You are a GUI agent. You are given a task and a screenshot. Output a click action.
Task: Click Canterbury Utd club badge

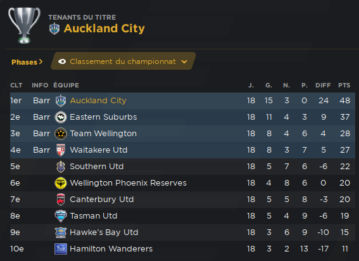coord(61,200)
